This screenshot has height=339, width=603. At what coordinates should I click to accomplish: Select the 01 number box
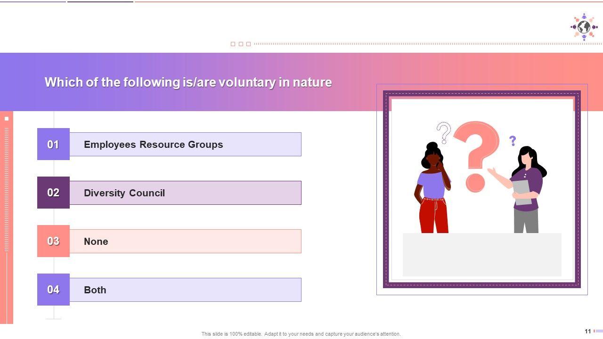[53, 144]
